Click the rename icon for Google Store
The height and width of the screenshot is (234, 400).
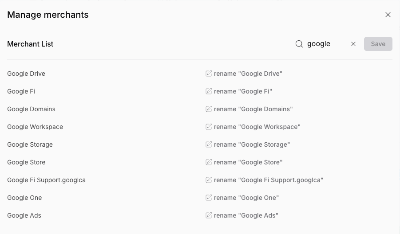pos(209,162)
